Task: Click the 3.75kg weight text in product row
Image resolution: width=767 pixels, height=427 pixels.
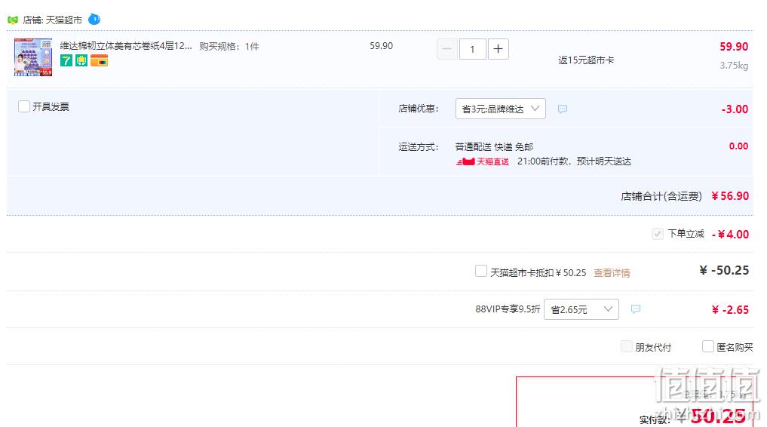Action: (734, 65)
